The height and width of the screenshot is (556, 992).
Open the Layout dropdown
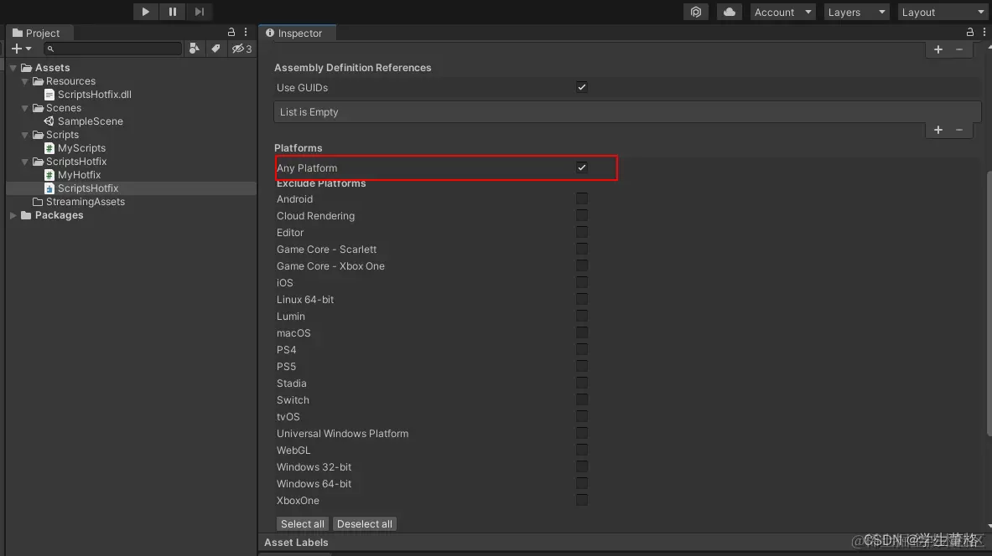943,12
